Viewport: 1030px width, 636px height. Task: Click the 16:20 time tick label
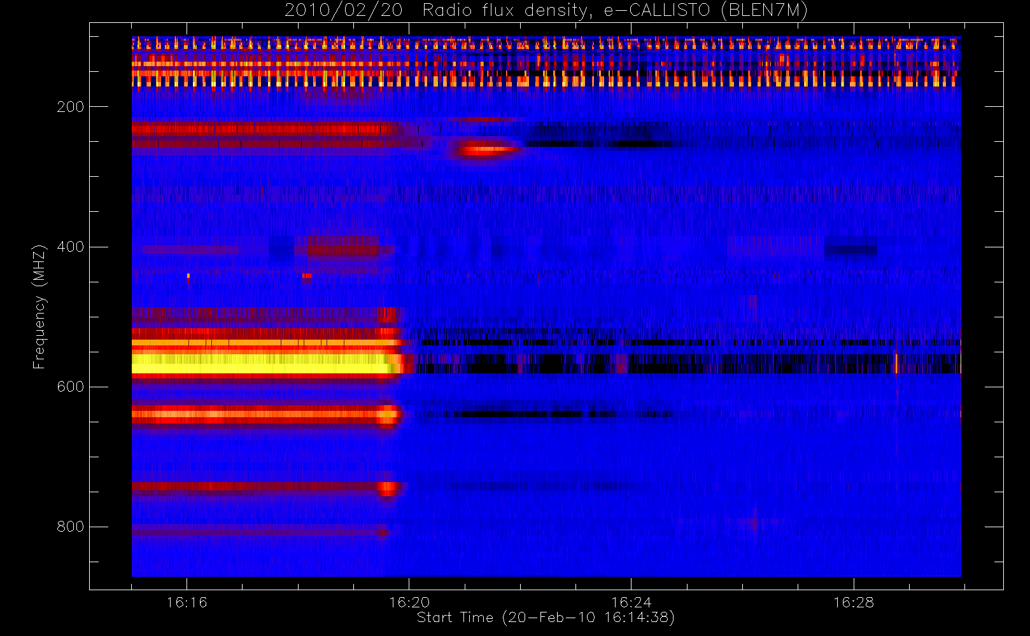[409, 602]
